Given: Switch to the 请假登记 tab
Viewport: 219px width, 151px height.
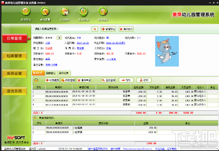Looking at the screenshot, I should point(51,73).
